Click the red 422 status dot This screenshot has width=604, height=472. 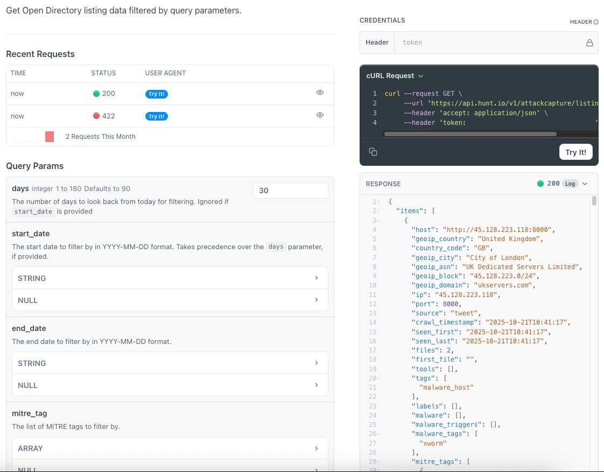coord(96,116)
